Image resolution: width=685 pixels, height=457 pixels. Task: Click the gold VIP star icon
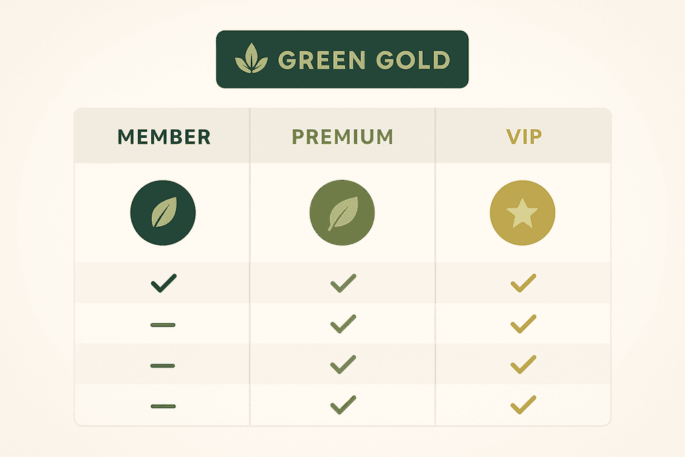(522, 214)
